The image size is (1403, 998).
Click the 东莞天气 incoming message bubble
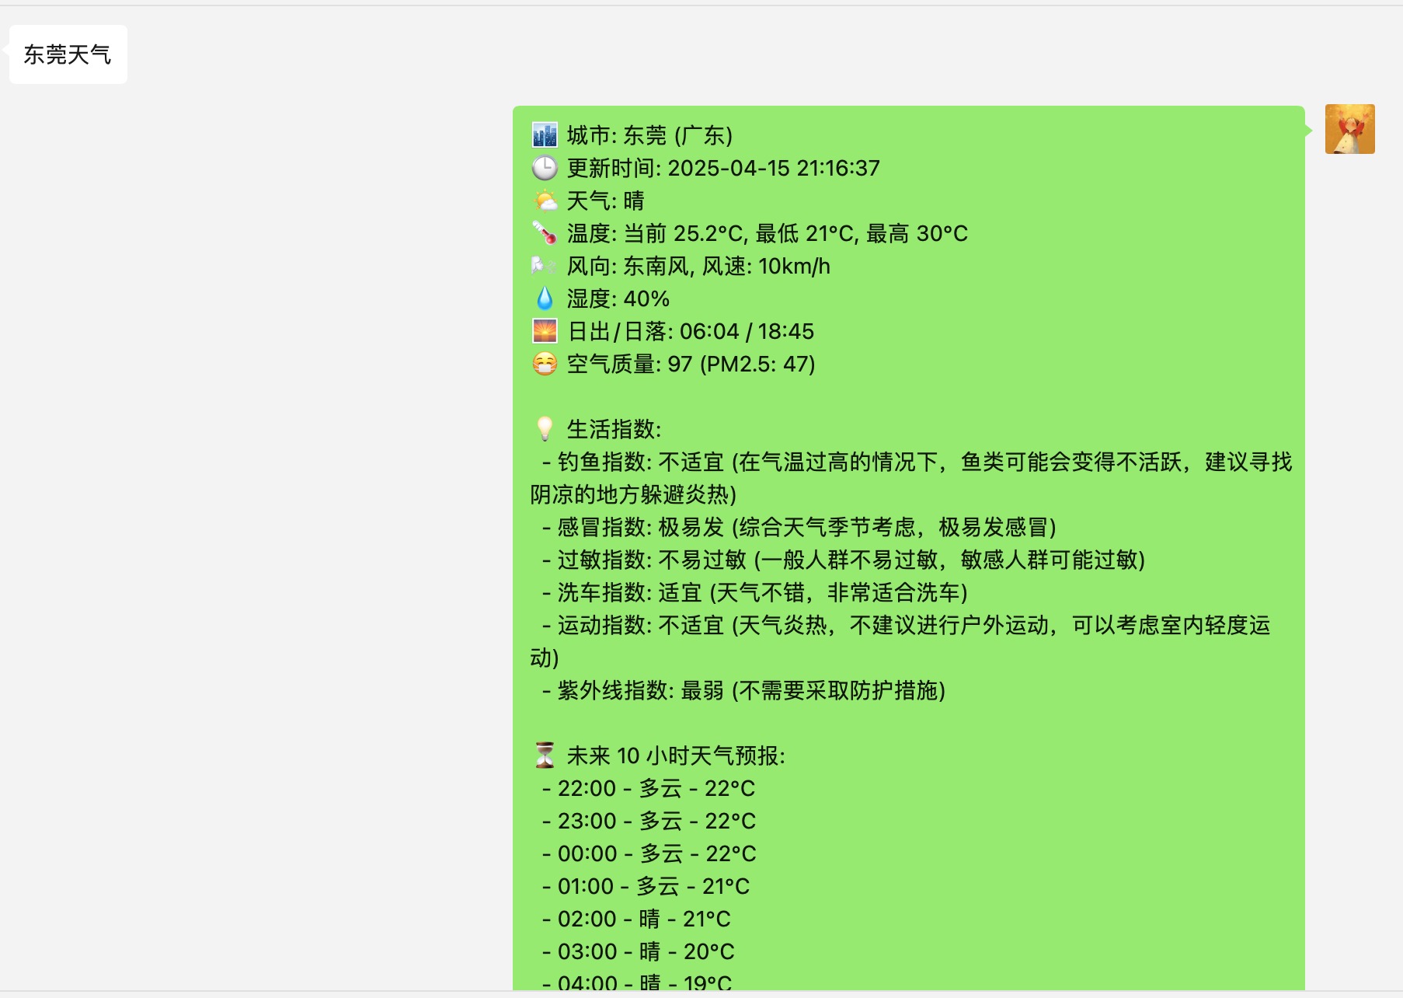(x=68, y=54)
